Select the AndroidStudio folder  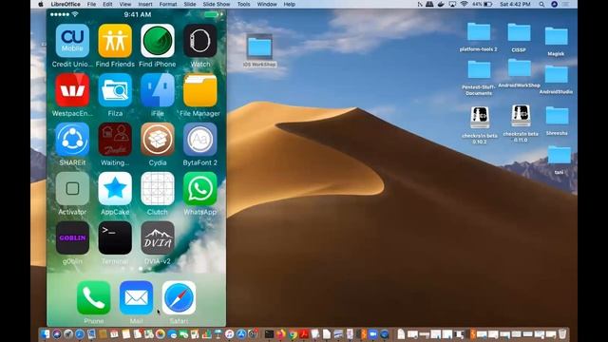[556, 74]
